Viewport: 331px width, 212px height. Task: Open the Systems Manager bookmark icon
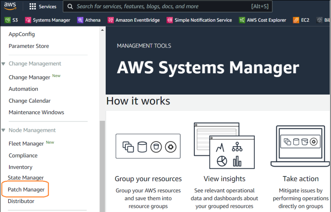pyautogui.click(x=28, y=20)
